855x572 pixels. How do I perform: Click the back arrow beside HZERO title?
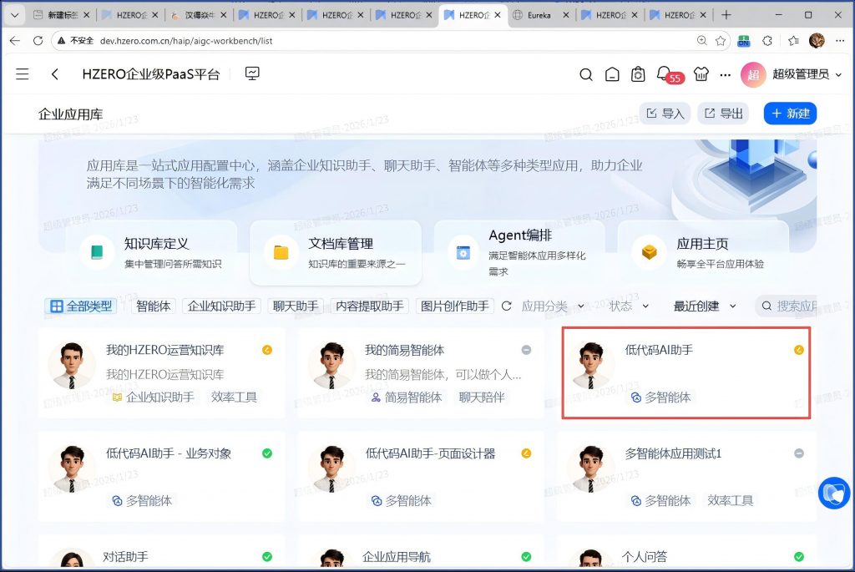point(55,74)
